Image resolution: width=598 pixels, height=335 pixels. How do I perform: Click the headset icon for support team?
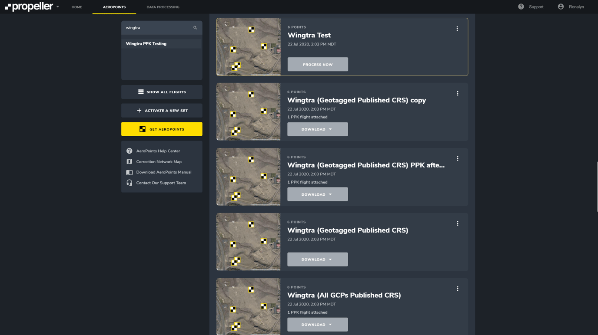tap(130, 183)
